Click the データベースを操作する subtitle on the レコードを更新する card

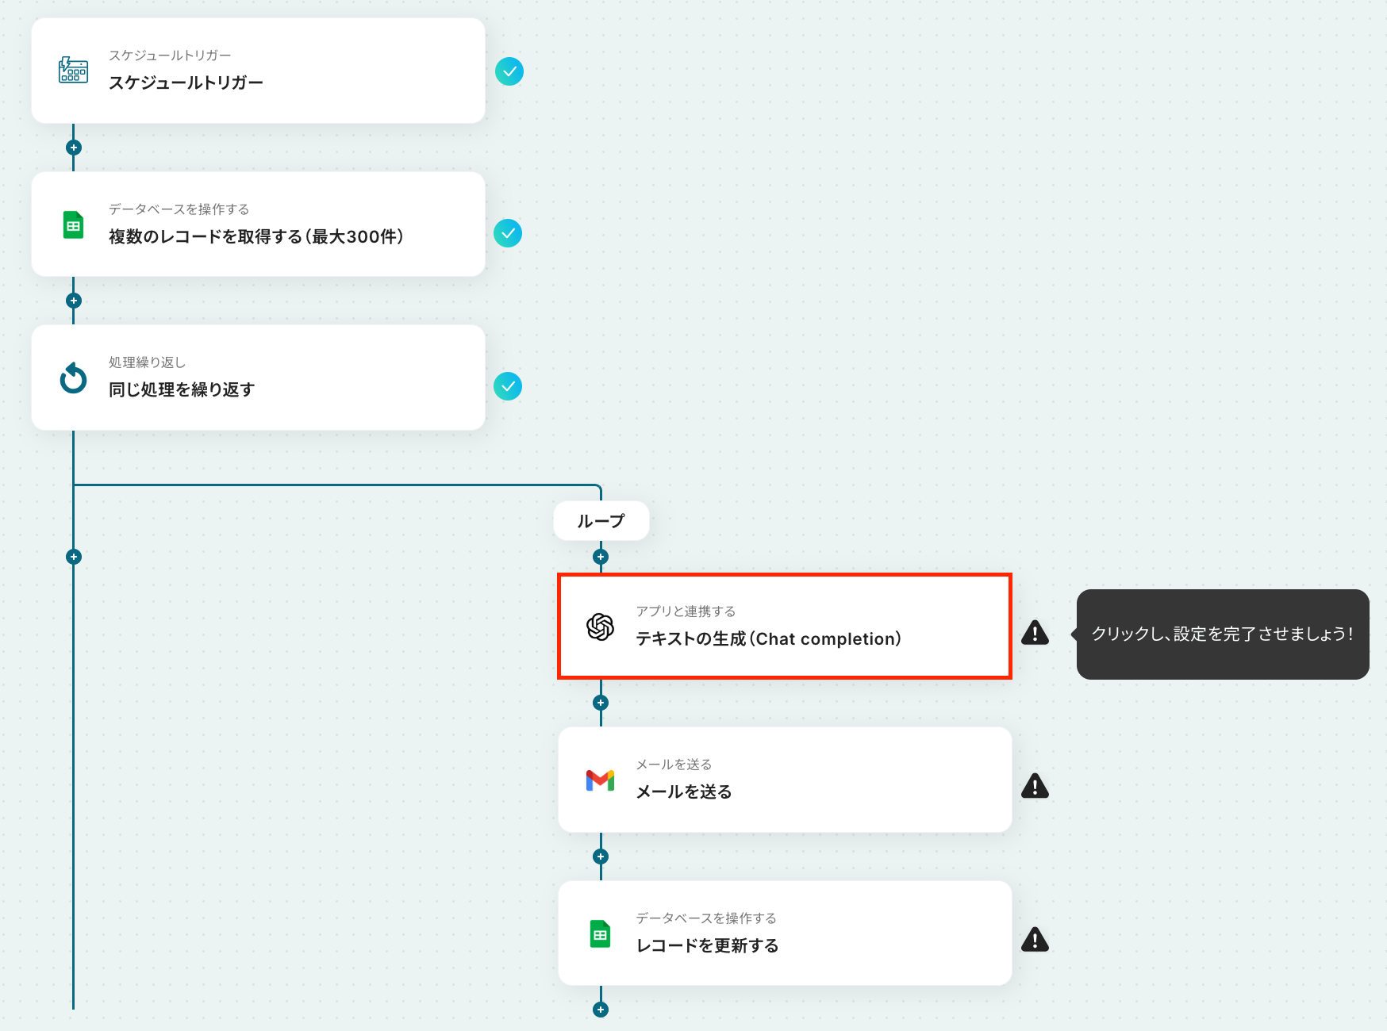[706, 918]
